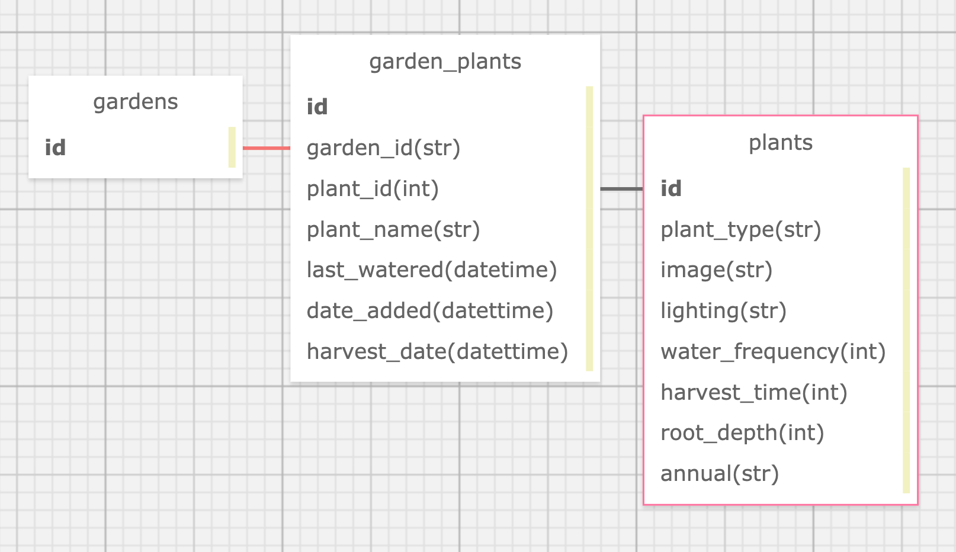Click the garden_id(str) field

pyautogui.click(x=383, y=148)
